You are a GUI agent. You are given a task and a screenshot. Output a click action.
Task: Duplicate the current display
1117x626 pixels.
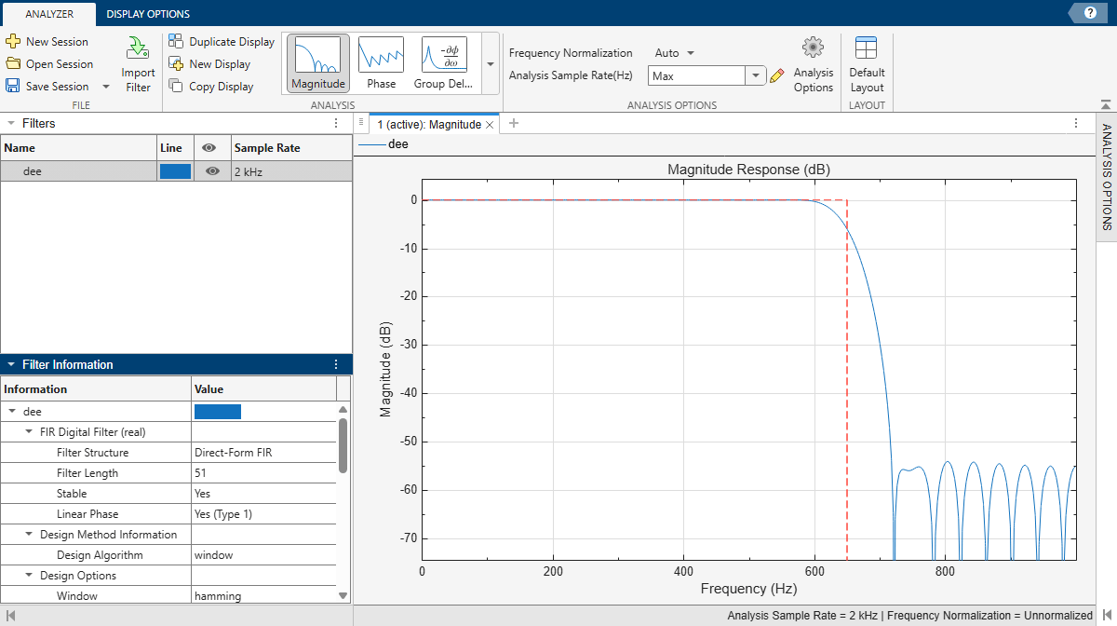coord(222,42)
